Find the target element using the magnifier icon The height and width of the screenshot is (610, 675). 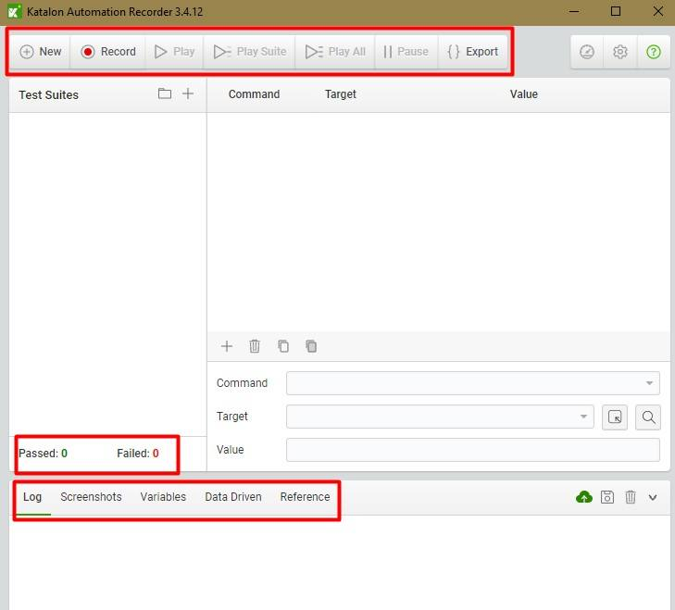[648, 417]
